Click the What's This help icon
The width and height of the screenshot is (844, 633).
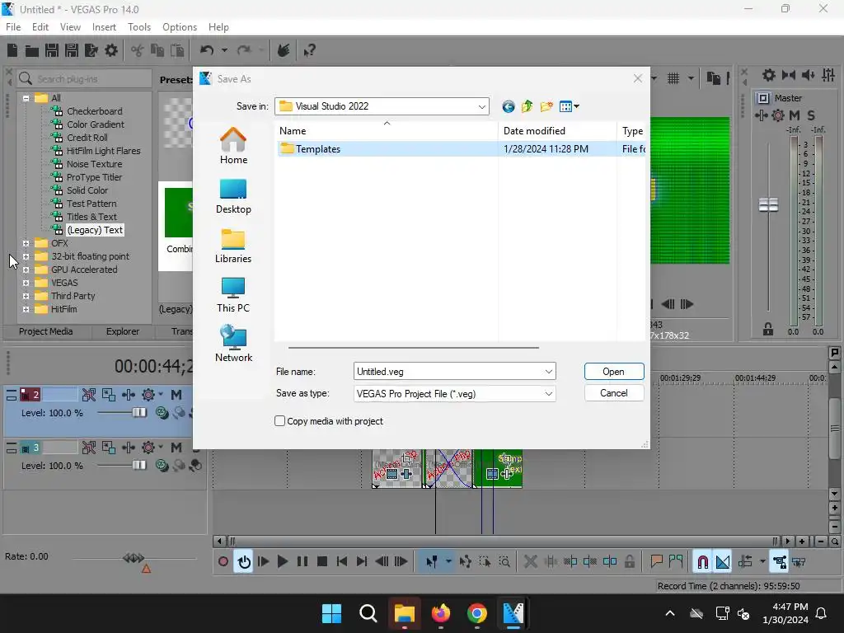point(309,50)
